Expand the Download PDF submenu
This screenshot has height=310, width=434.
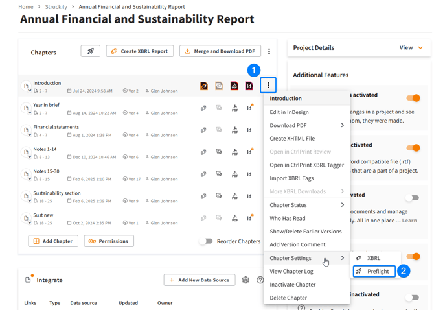click(307, 125)
